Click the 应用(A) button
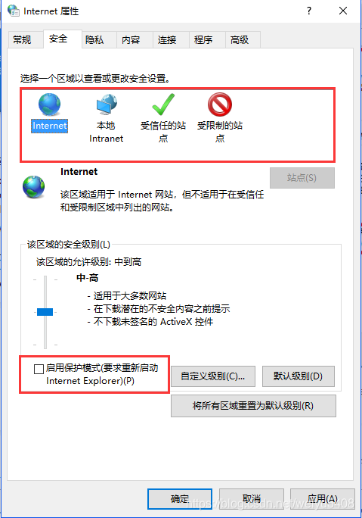 pos(323,499)
